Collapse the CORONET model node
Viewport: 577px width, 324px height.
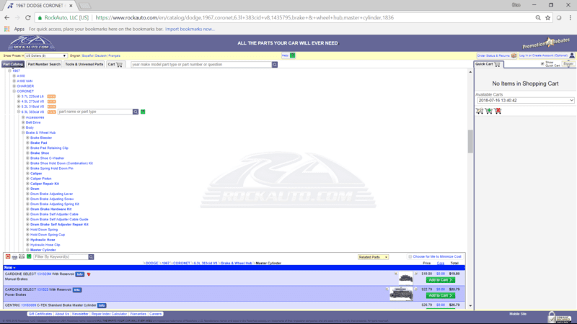point(14,91)
